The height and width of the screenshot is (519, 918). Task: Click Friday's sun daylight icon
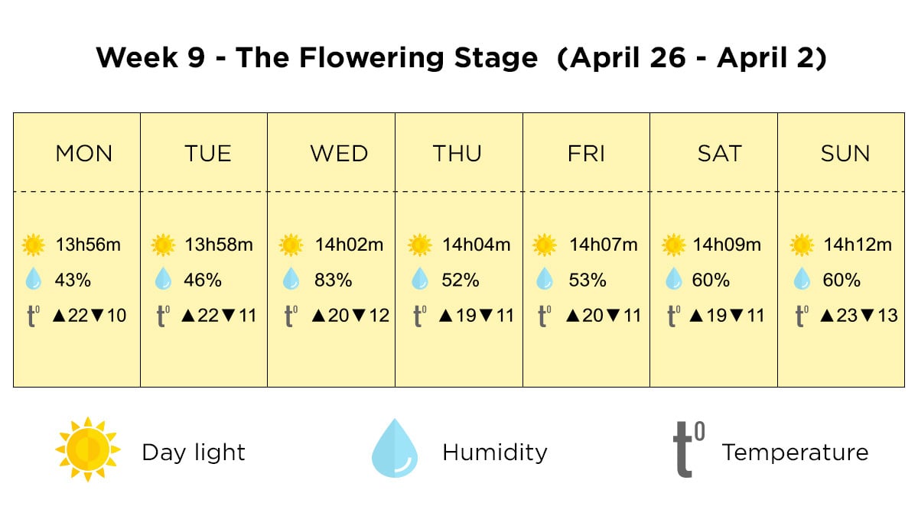pyautogui.click(x=544, y=245)
